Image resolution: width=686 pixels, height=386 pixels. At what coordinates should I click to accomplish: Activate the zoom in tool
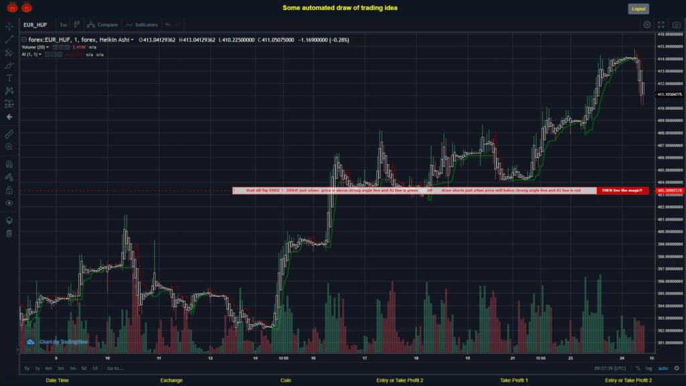click(9, 147)
